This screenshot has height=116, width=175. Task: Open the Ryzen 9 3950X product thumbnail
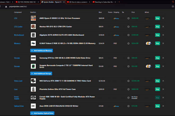[33, 18]
